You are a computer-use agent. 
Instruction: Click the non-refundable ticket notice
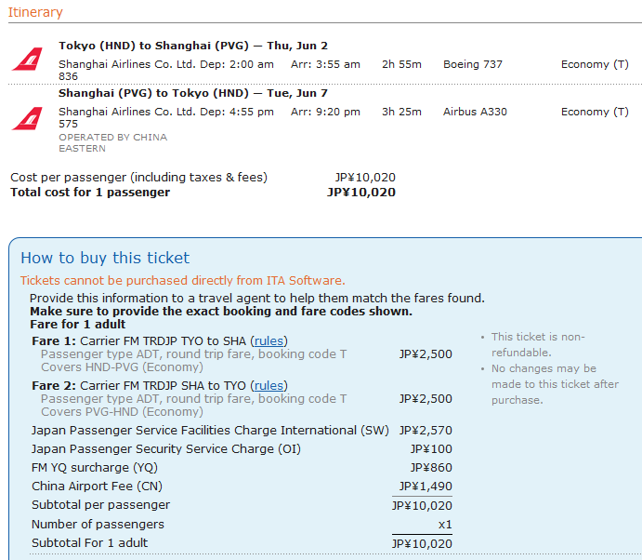tap(538, 344)
